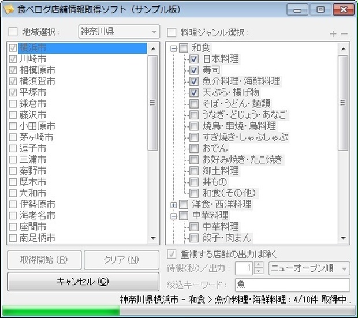Check the お好み焼き・たこ焼き checkbox
This screenshot has width=358, height=318.
tap(194, 159)
